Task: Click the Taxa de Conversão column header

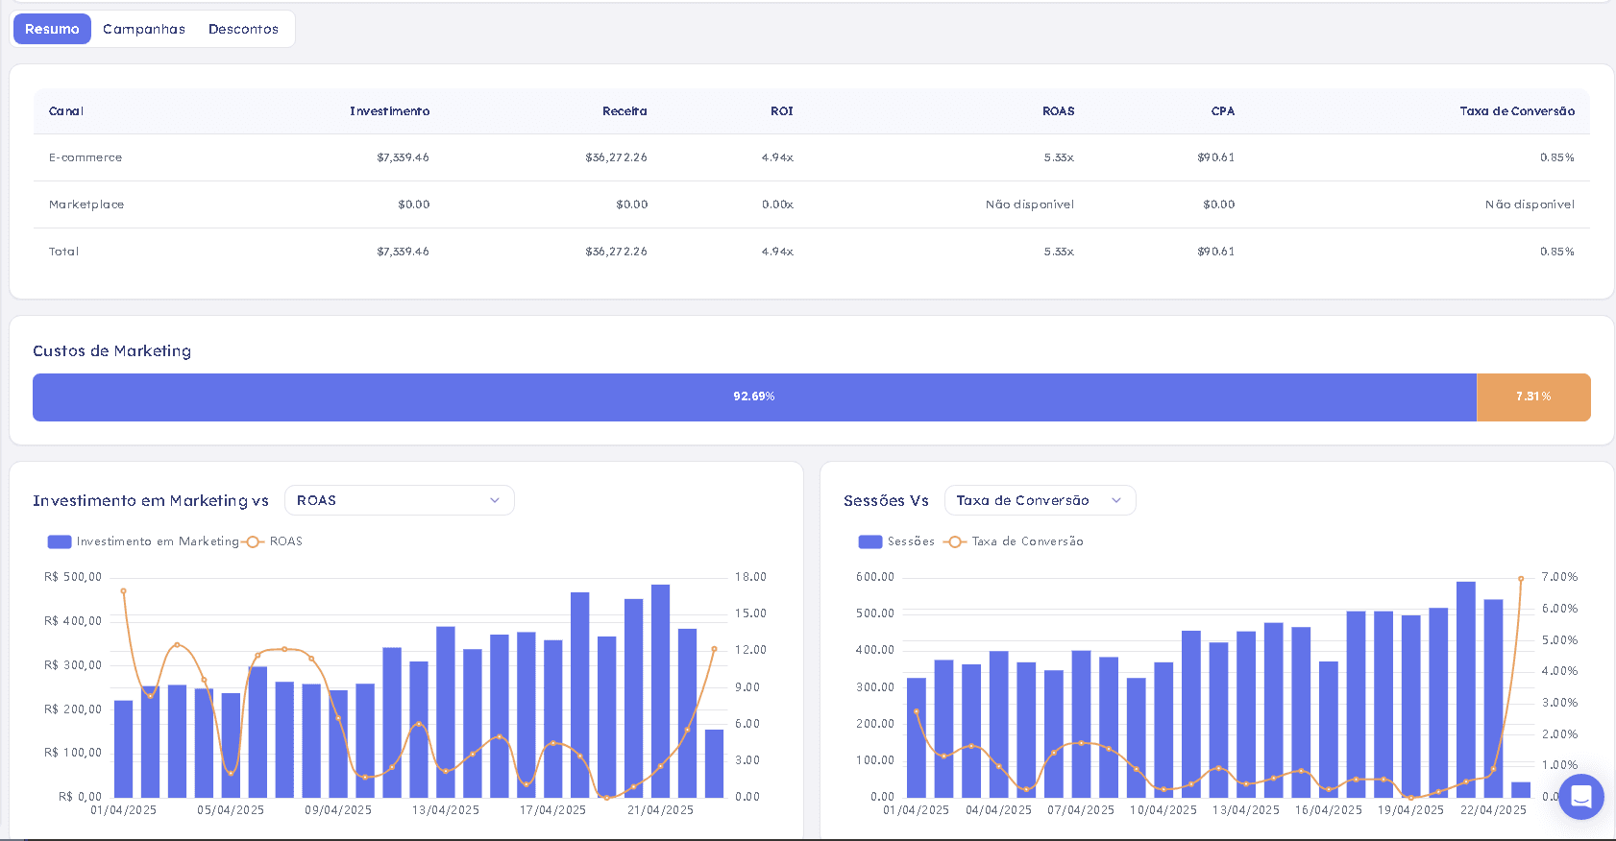Action: [x=1517, y=111]
